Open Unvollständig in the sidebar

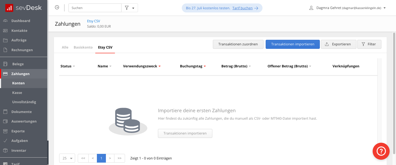point(24,102)
